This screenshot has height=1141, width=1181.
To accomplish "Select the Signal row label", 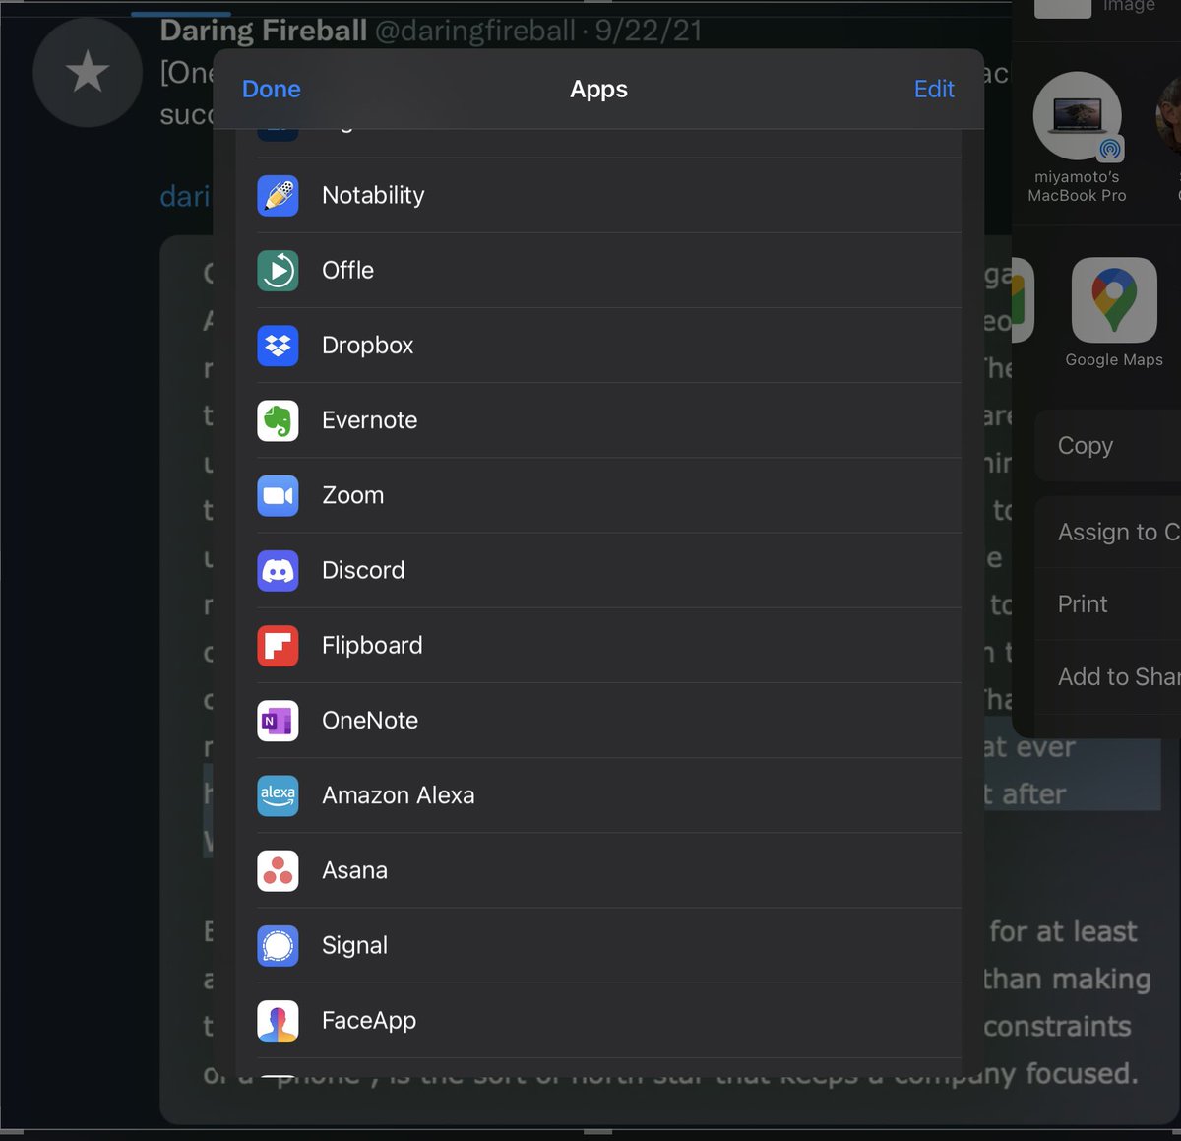I will click(354, 946).
